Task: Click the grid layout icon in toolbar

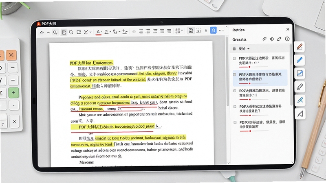Action: (x=178, y=31)
